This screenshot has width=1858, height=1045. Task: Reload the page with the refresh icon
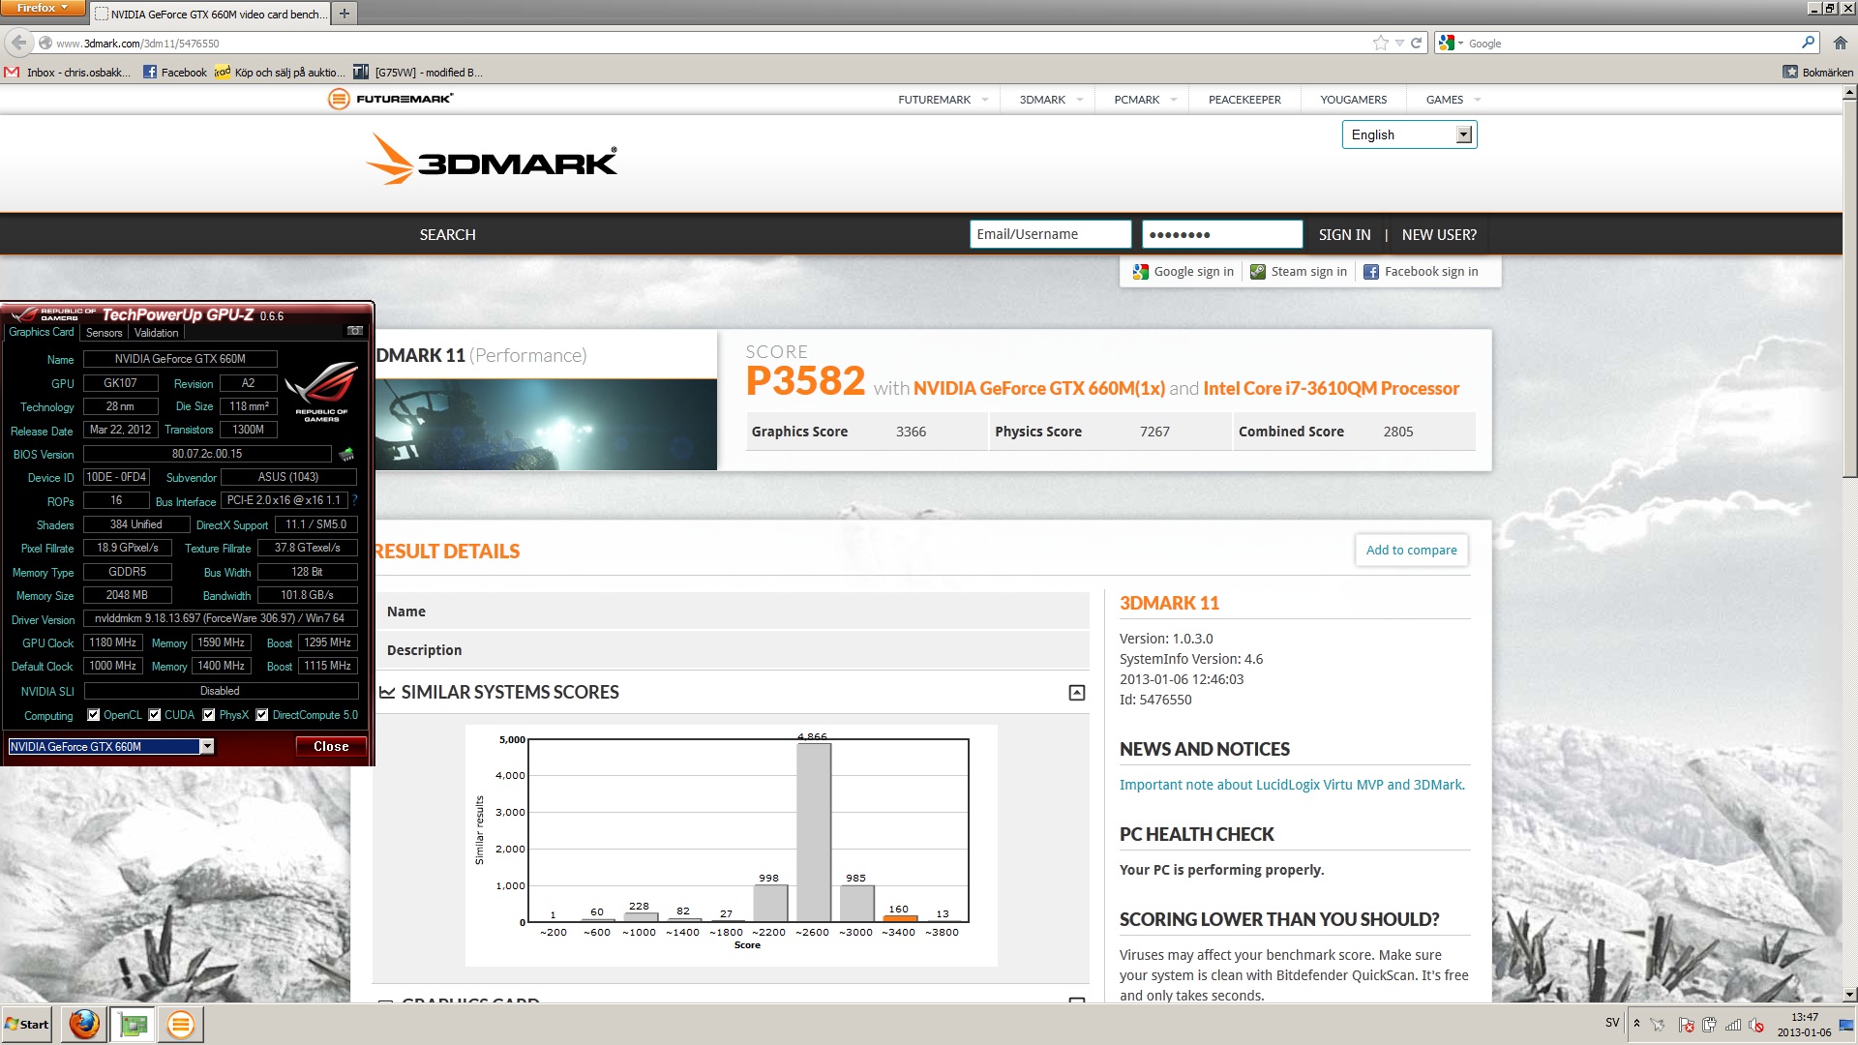(1416, 43)
